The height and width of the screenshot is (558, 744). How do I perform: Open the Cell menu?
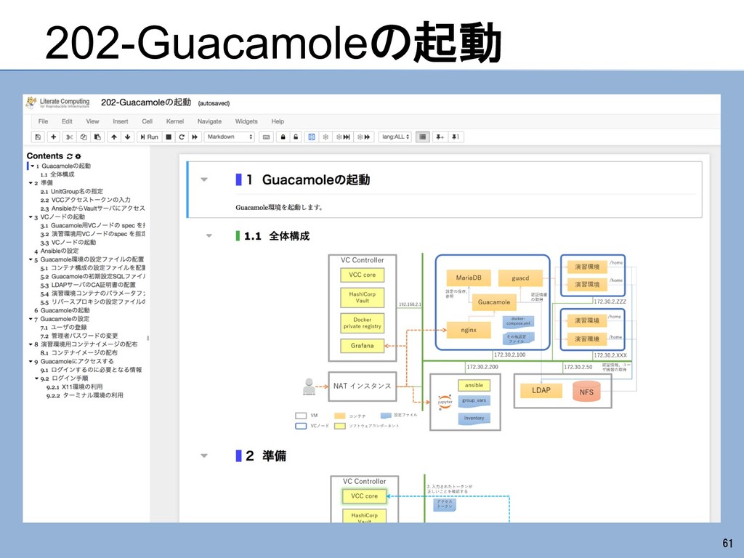tap(147, 121)
